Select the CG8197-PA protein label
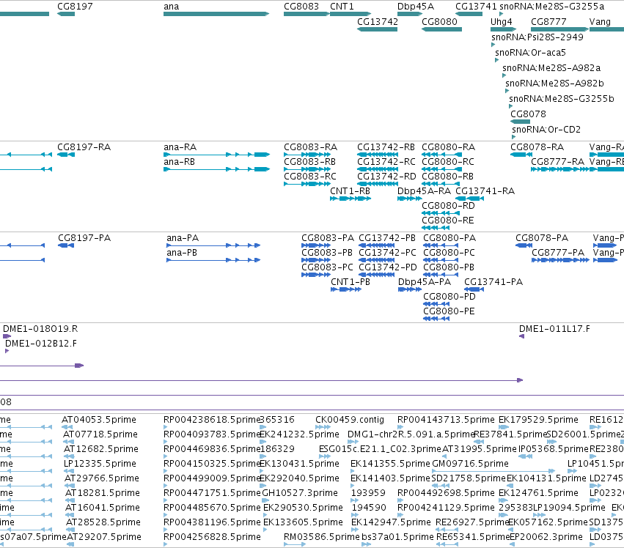 (x=84, y=238)
